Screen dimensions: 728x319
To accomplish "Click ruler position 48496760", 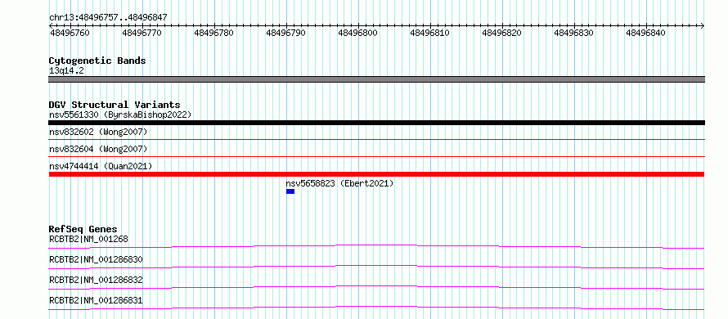I will coord(70,33).
